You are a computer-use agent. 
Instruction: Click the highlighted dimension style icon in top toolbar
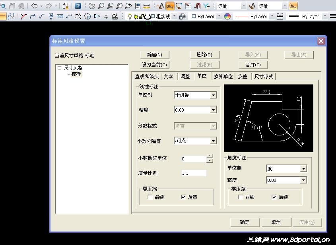(x=170, y=6)
